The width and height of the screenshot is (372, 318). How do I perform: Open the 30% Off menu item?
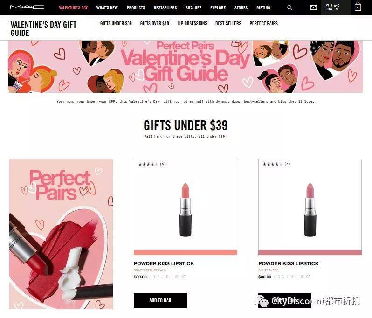(193, 7)
